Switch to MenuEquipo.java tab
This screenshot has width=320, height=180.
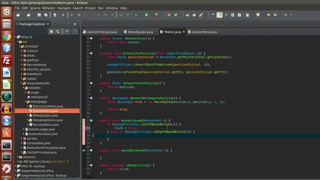(x=138, y=32)
